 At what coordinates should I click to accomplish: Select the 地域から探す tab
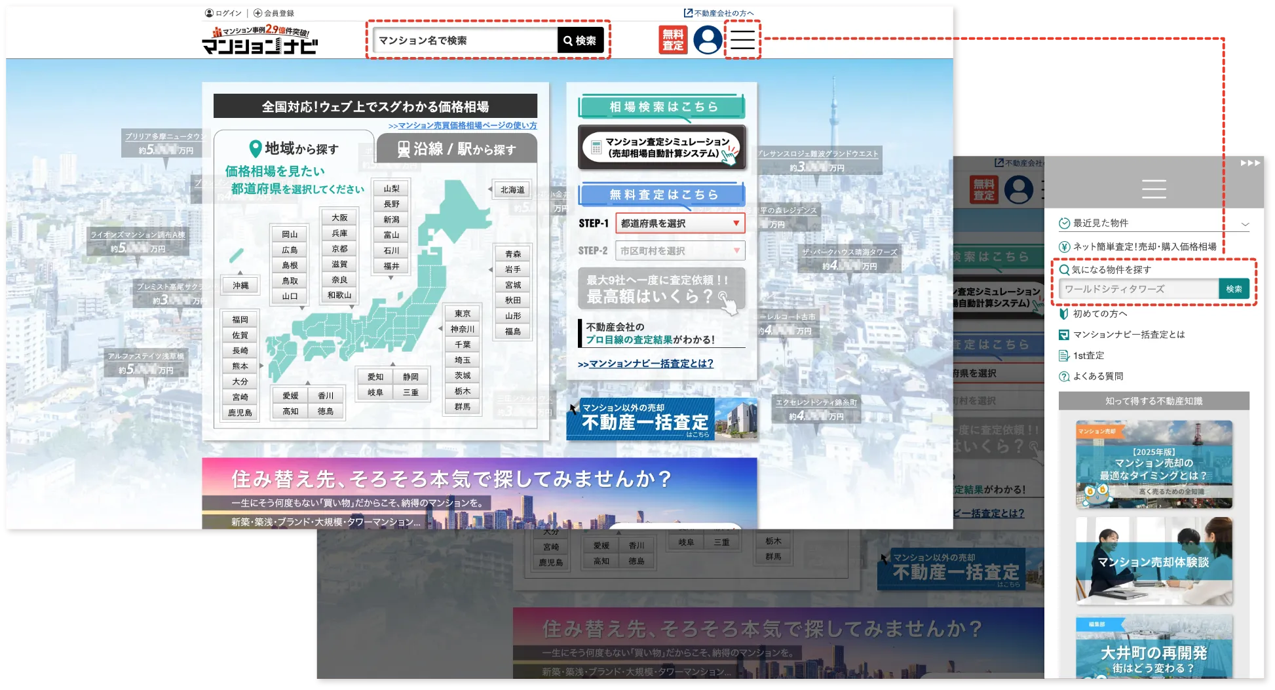pyautogui.click(x=294, y=149)
